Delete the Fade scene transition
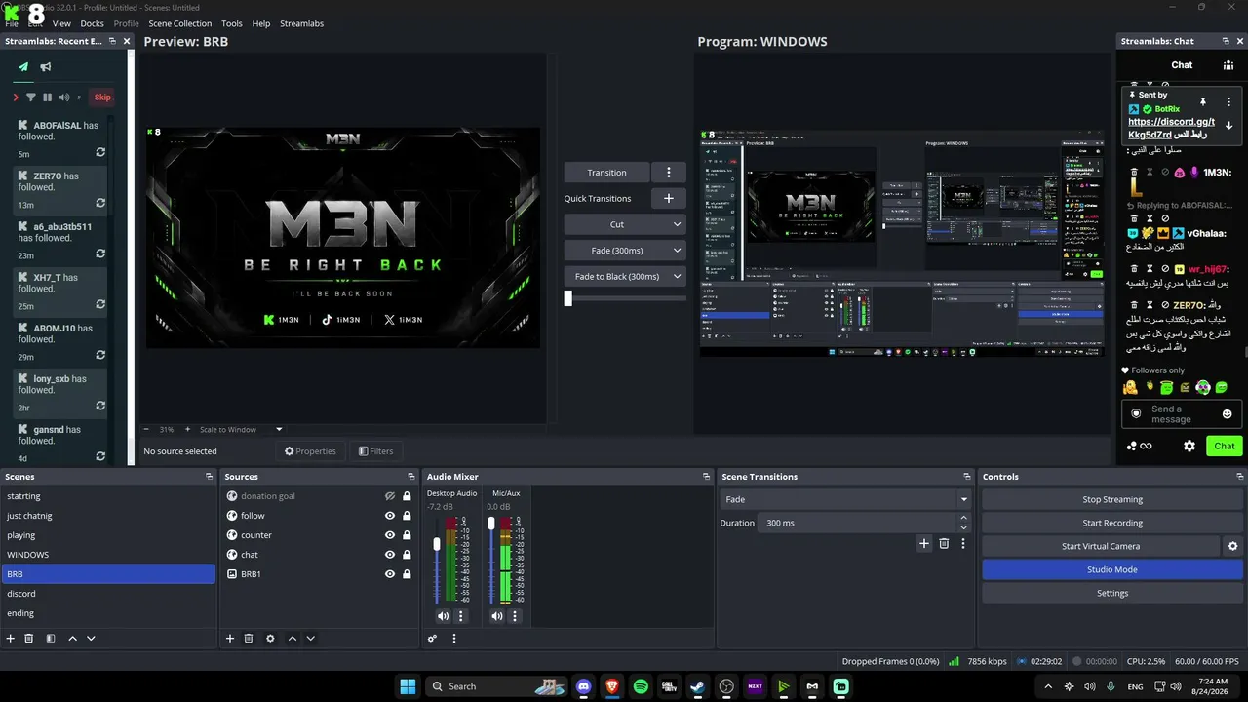1248x702 pixels. pos(944,544)
